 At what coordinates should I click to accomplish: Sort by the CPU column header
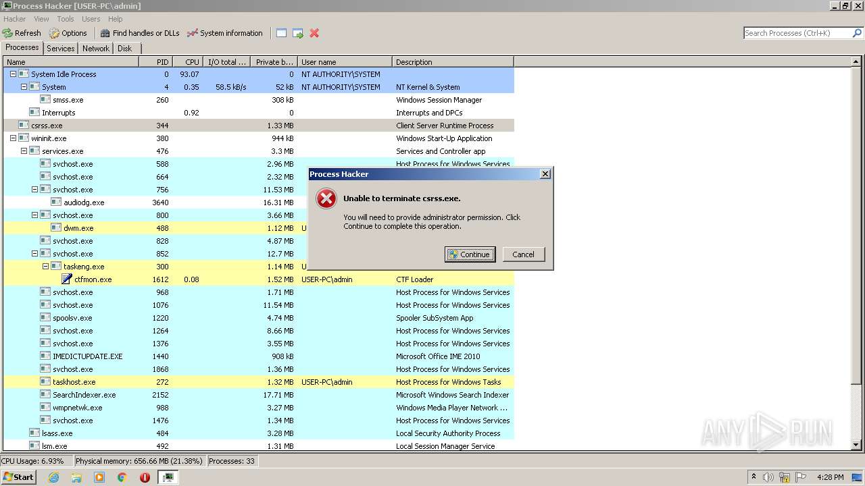187,62
